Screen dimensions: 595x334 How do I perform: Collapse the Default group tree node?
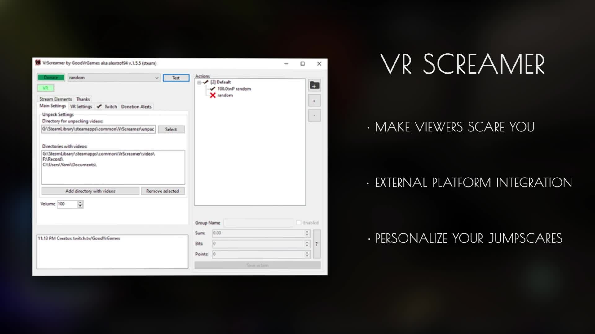click(199, 83)
